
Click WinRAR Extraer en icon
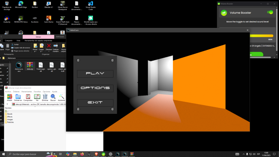click(x=18, y=97)
